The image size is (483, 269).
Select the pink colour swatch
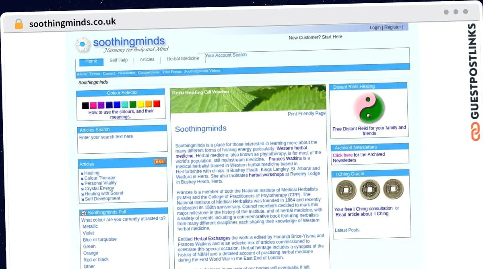93,105
